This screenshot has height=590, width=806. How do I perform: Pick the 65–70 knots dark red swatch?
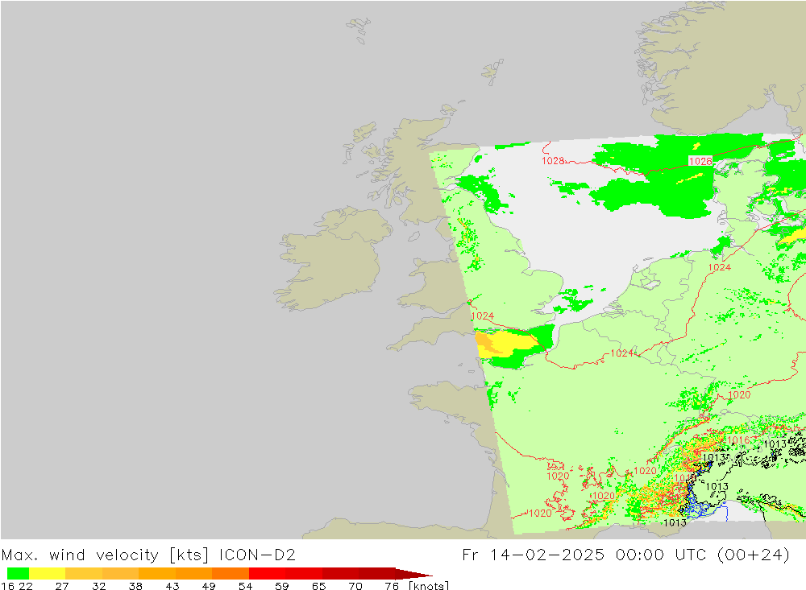pyautogui.click(x=340, y=573)
